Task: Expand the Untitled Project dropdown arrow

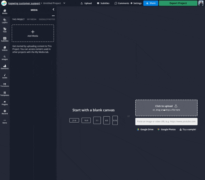Action: [64, 3]
